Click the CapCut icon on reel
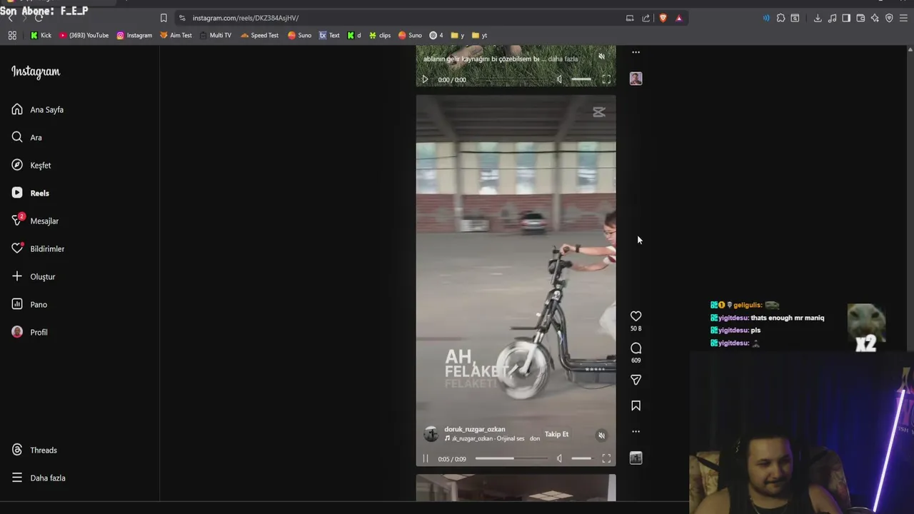Screen dimensions: 914x514 point(598,112)
